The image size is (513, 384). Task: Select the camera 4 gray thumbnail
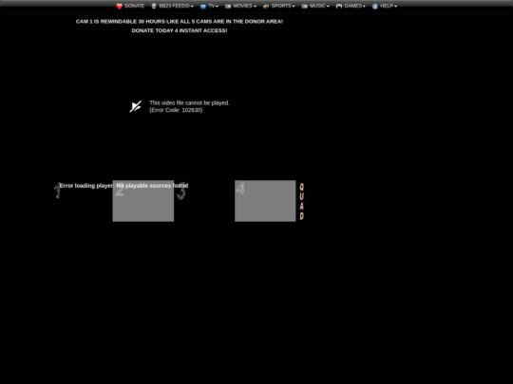click(x=265, y=201)
